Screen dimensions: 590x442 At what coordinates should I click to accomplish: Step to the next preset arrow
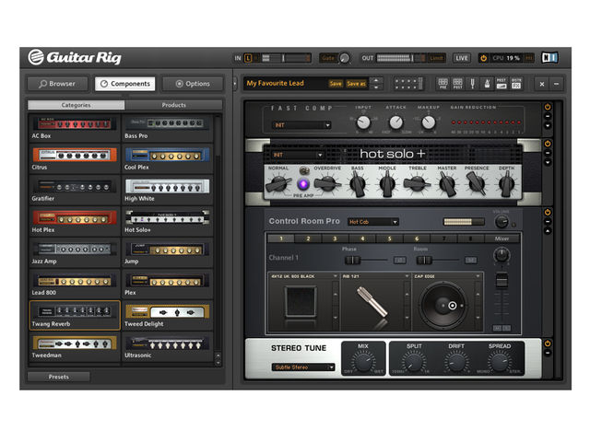point(376,87)
